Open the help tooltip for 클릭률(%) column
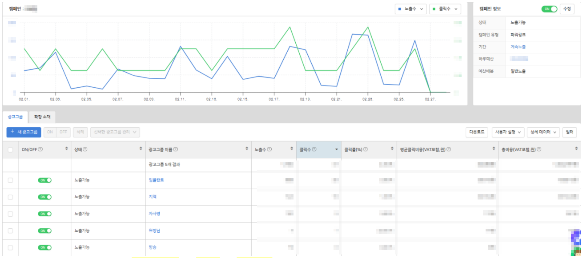The height and width of the screenshot is (258, 583). [365, 149]
